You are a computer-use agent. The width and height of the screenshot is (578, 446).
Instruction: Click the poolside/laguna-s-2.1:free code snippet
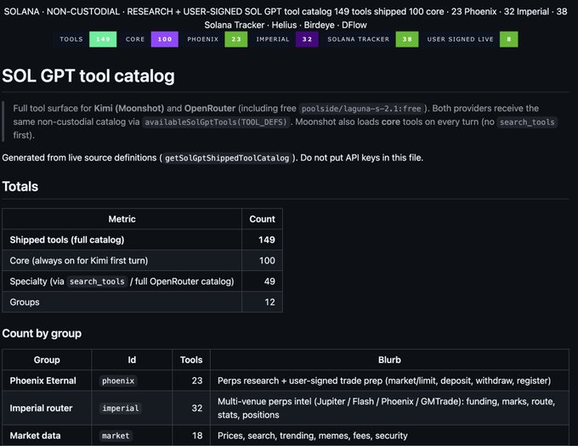tap(361, 109)
